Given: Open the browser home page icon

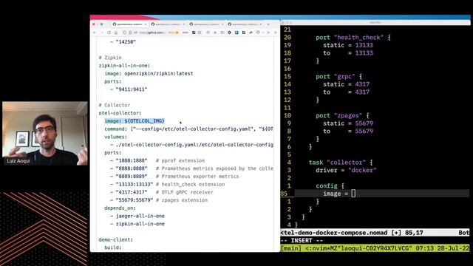Looking at the screenshot, I should 116,33.
